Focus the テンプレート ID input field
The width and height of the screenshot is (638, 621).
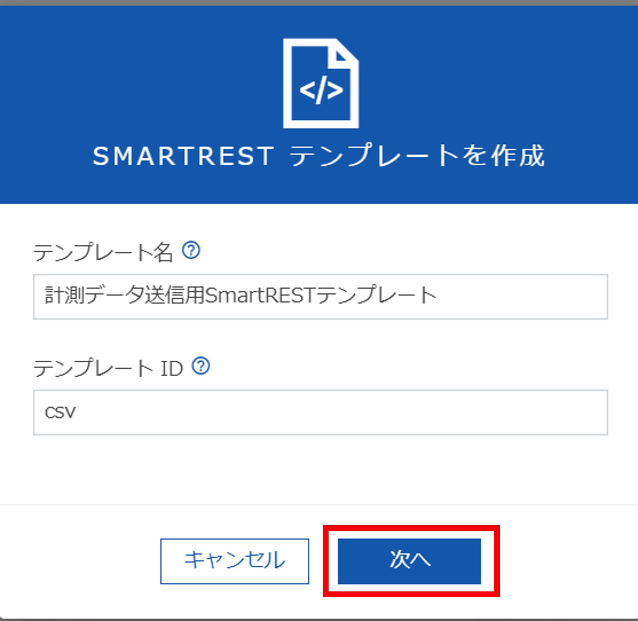click(321, 412)
